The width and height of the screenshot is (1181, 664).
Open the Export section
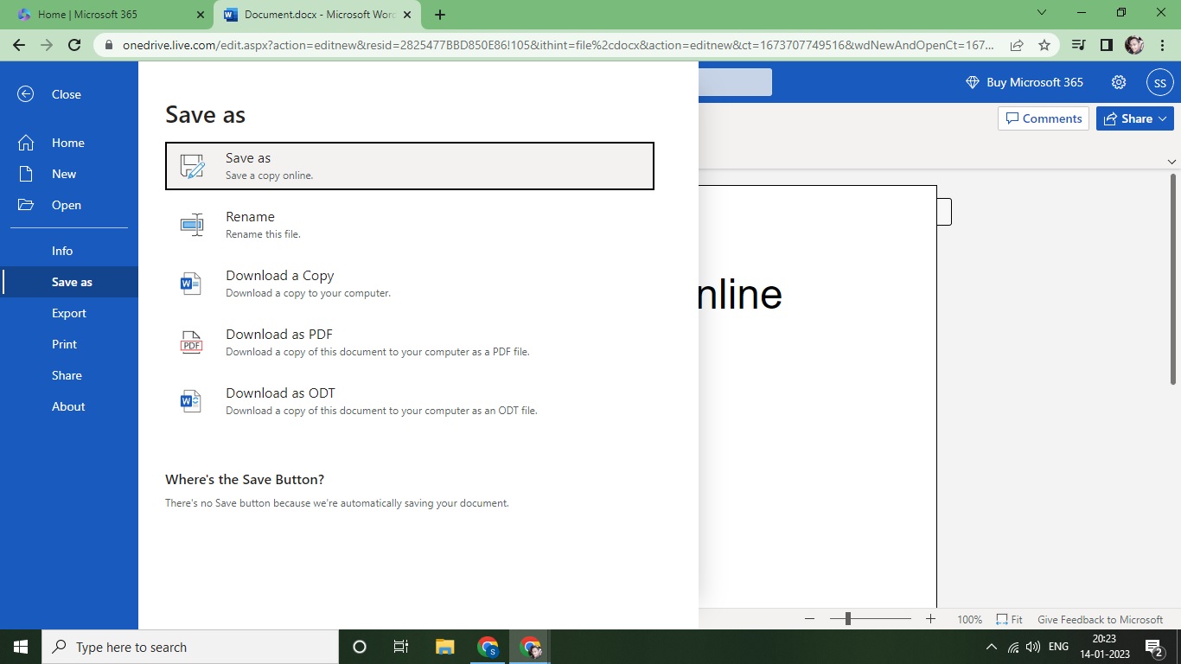[x=69, y=313]
